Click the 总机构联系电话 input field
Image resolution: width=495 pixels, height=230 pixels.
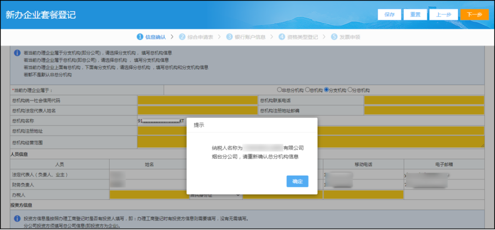pyautogui.click(x=424, y=100)
